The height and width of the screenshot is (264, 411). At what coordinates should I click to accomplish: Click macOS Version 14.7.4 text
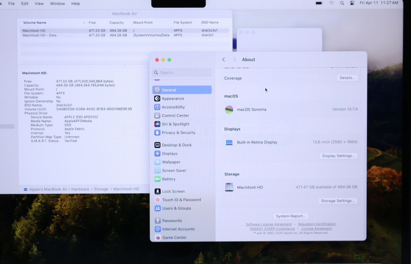coord(345,109)
